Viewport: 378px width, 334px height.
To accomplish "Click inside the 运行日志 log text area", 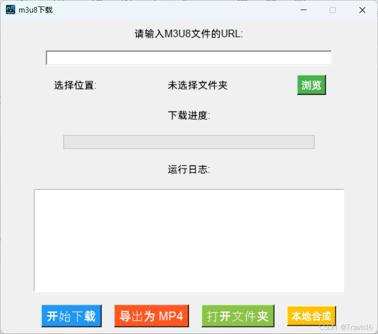I will coord(189,241).
